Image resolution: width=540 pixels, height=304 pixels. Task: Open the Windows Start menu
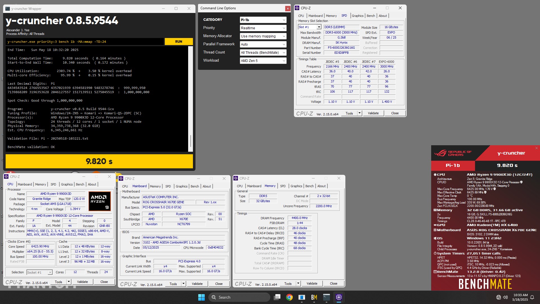(x=201, y=297)
